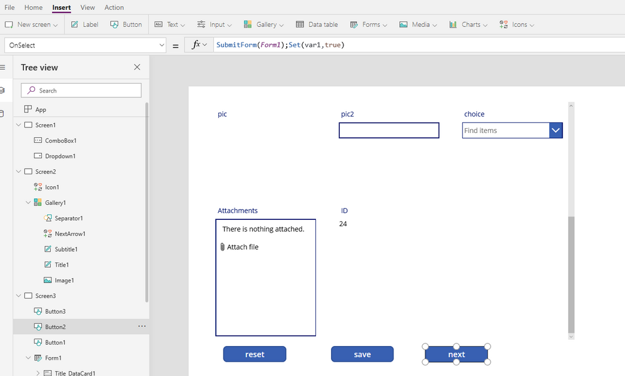Viewport: 625px width, 376px height.
Task: Select NextArrow1 in the tree
Action: click(70, 234)
